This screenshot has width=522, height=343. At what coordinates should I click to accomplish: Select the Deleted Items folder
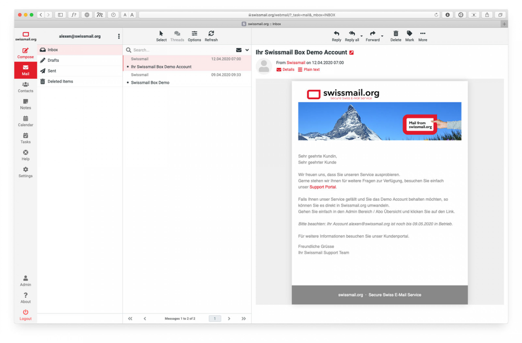(x=80, y=81)
